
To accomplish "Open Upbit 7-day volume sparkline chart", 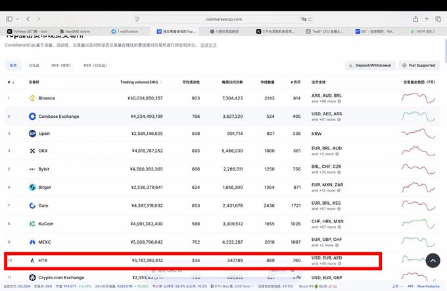I will [419, 134].
